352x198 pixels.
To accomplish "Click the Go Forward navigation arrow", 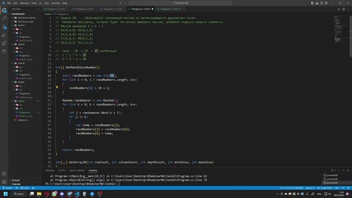I will tap(125, 3).
